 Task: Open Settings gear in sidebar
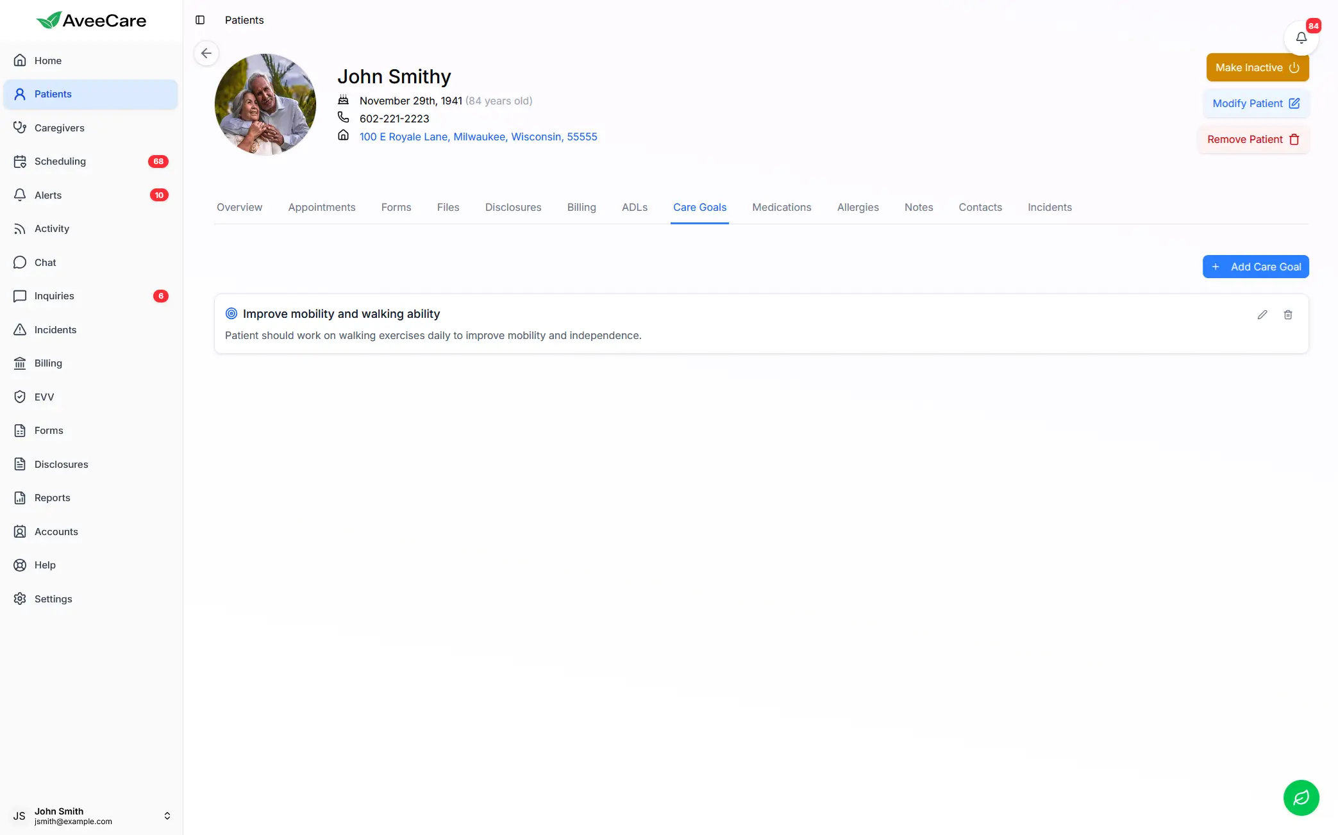click(x=90, y=599)
